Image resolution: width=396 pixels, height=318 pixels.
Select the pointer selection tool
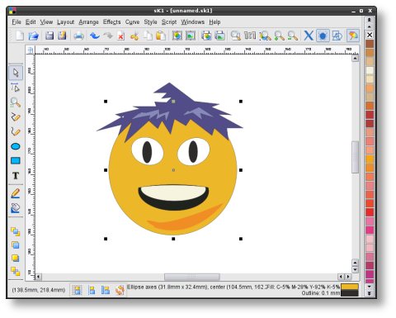click(16, 73)
